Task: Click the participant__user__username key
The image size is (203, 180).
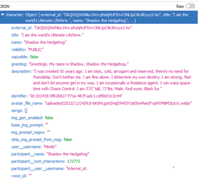Action: point(38,169)
